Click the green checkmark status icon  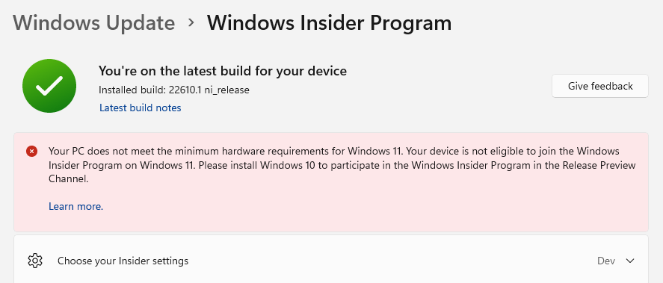49,86
